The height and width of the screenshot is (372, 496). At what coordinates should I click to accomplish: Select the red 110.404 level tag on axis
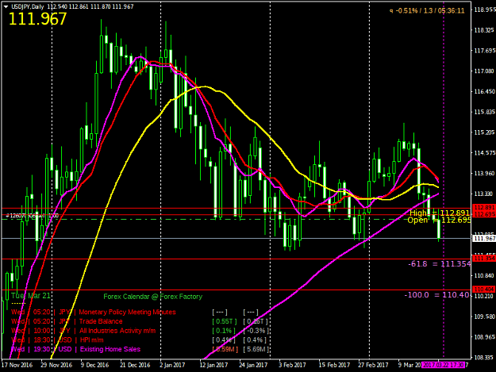tap(484, 290)
